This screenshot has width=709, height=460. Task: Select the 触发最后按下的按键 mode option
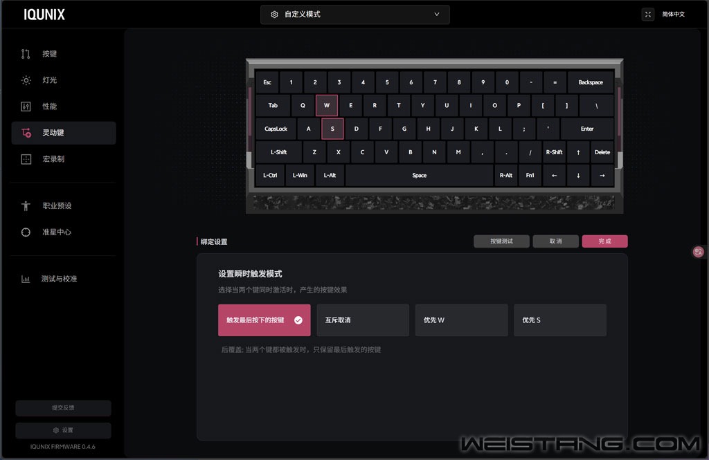click(264, 320)
